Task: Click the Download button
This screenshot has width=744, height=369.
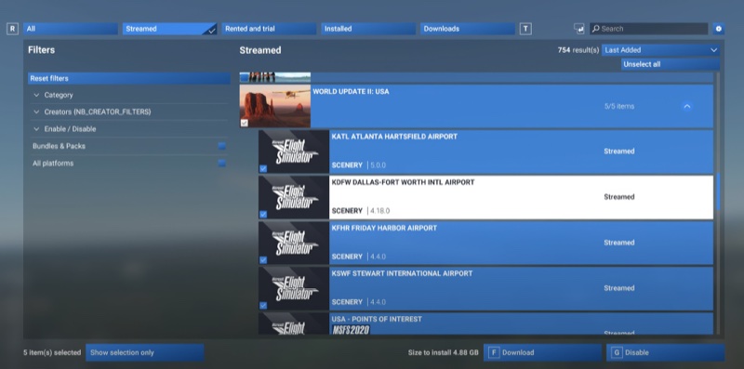Action: (x=542, y=353)
